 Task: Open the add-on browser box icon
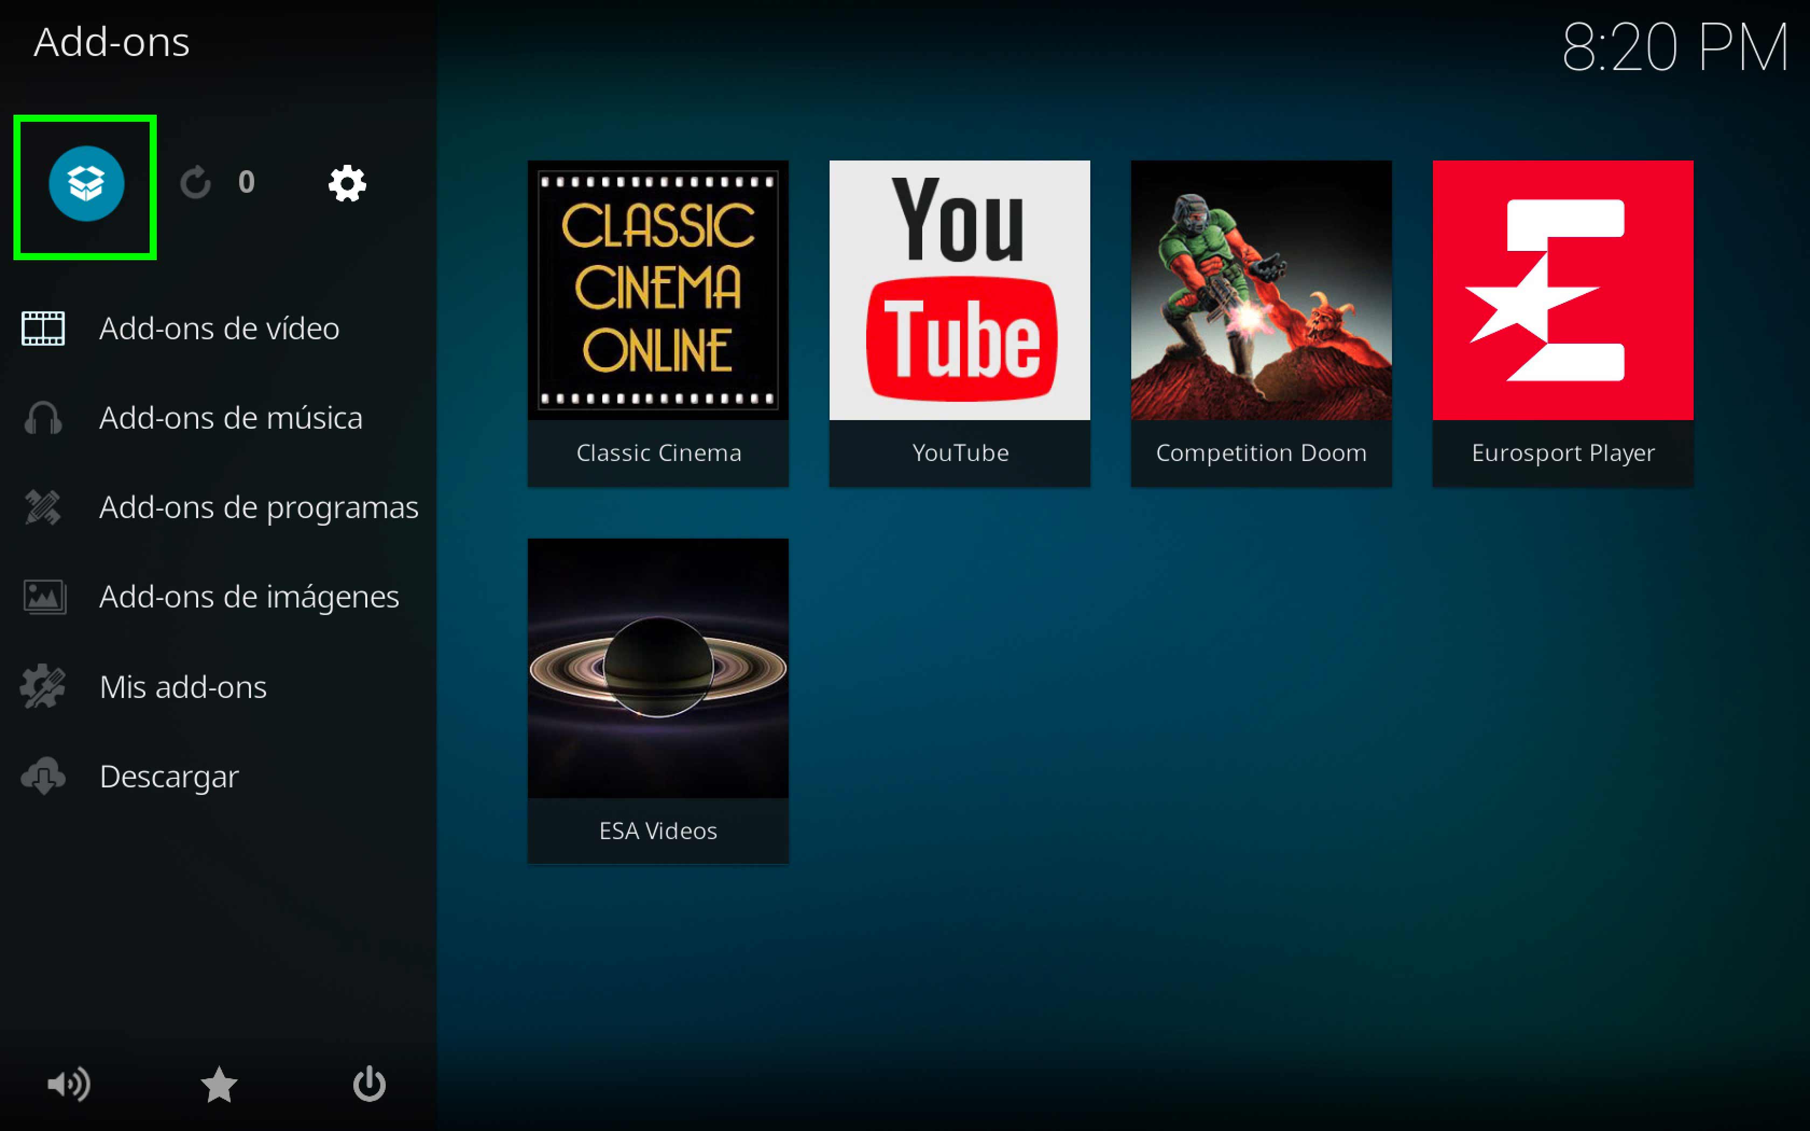86,183
